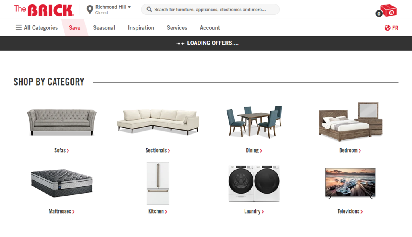The width and height of the screenshot is (412, 237).
Task: Click the Bedroom furniture thumbnail
Action: 350,122
